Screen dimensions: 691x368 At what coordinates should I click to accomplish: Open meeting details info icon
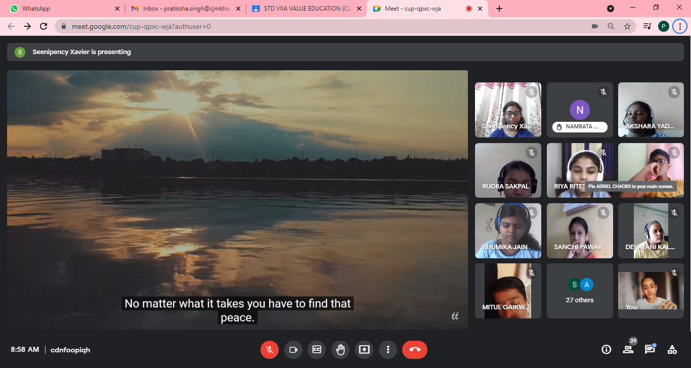(x=606, y=349)
